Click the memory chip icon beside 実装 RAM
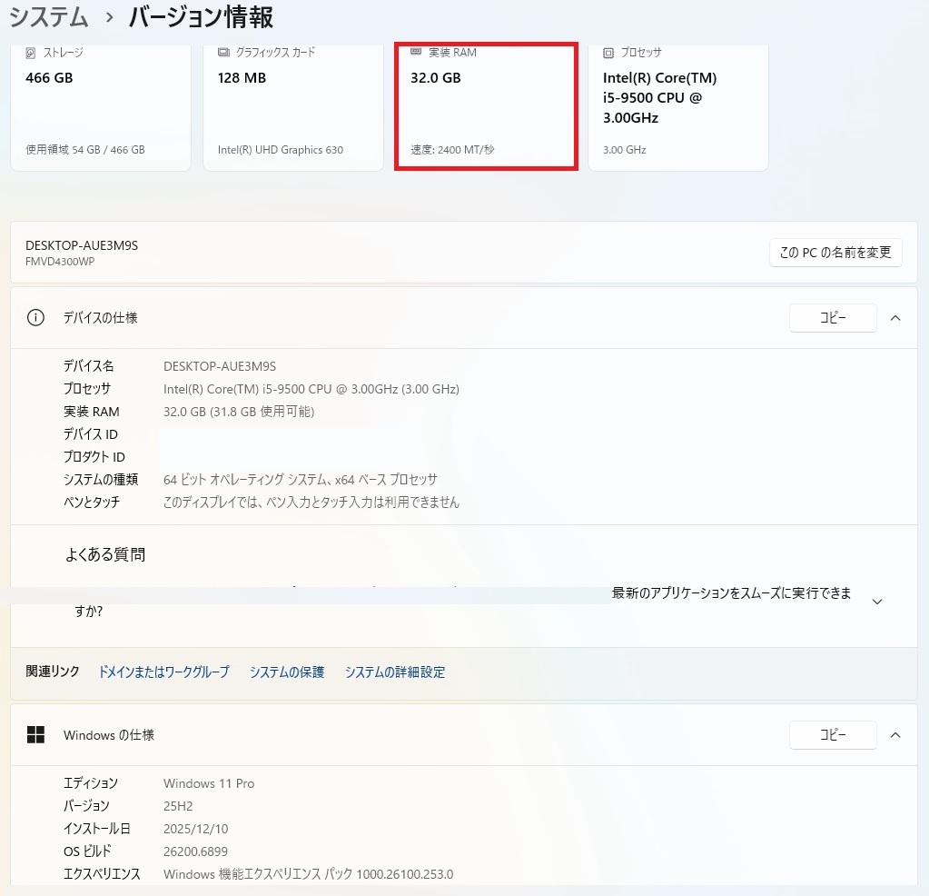Image resolution: width=929 pixels, height=896 pixels. coord(416,52)
